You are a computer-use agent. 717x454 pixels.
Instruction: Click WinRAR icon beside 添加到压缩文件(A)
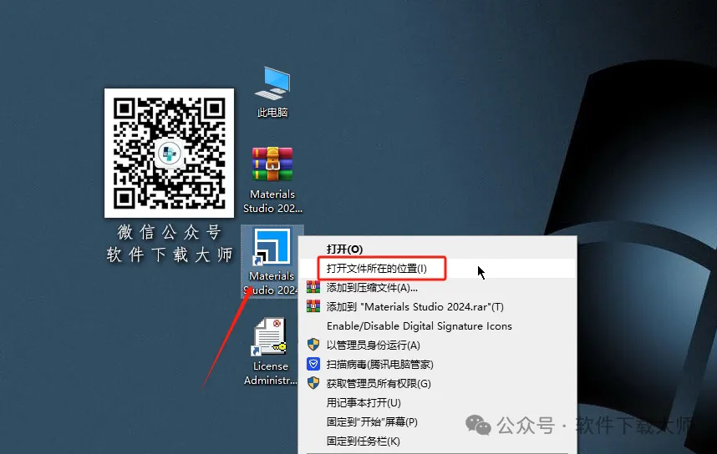pos(313,287)
